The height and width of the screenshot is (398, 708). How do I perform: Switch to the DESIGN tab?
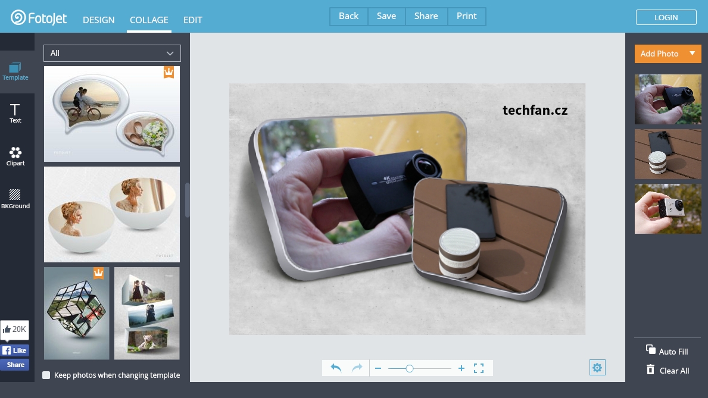coord(98,20)
